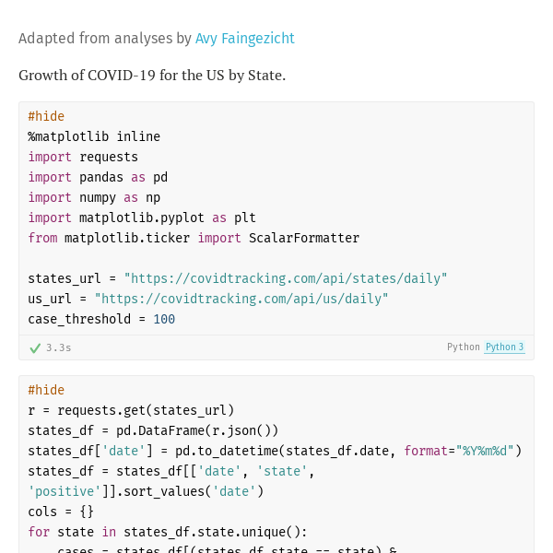Click the 'Growth of COVID-19' description text

coord(152,75)
